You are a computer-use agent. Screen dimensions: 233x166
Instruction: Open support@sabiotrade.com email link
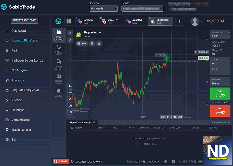point(88,162)
